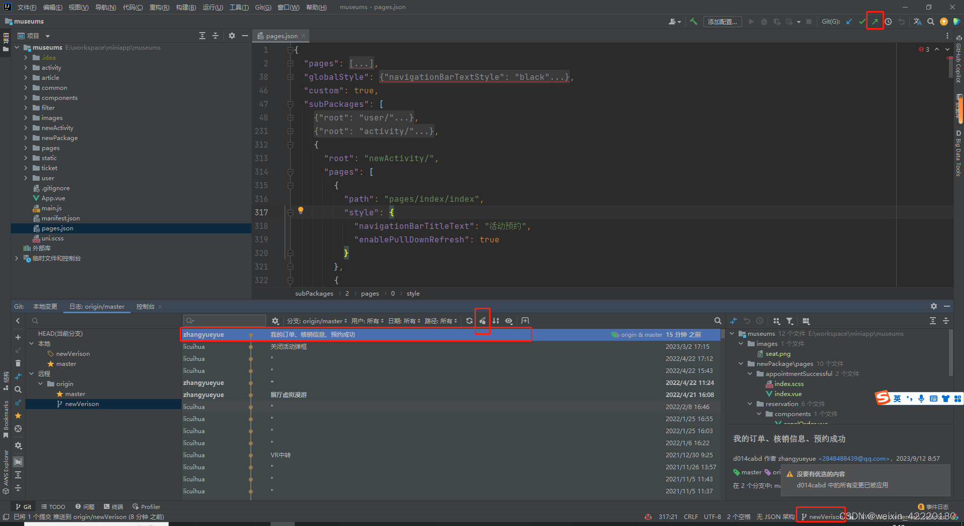Click the Git push arrow icon

(x=875, y=22)
